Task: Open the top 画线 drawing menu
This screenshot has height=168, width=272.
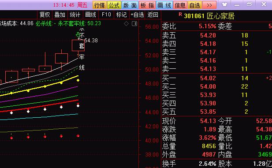Action: 164,5
